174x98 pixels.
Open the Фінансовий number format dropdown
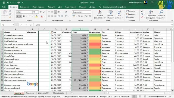pyautogui.click(x=90, y=12)
